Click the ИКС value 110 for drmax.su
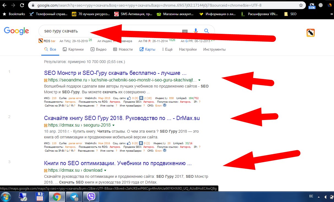This screenshot has height=202, width=334. coord(54,143)
